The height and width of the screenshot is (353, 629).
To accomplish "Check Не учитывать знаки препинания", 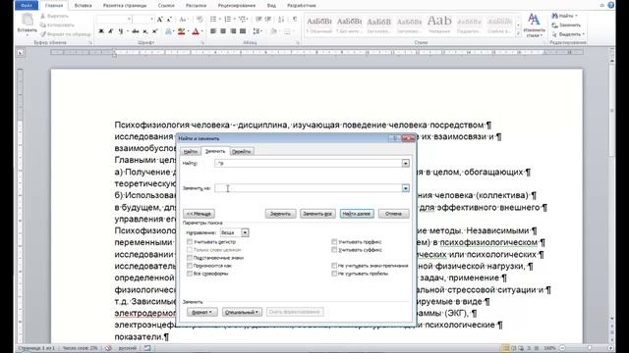I will 334,266.
